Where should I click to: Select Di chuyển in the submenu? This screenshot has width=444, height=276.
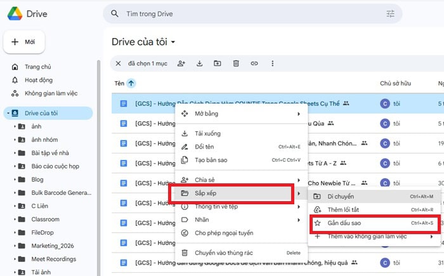[341, 197]
